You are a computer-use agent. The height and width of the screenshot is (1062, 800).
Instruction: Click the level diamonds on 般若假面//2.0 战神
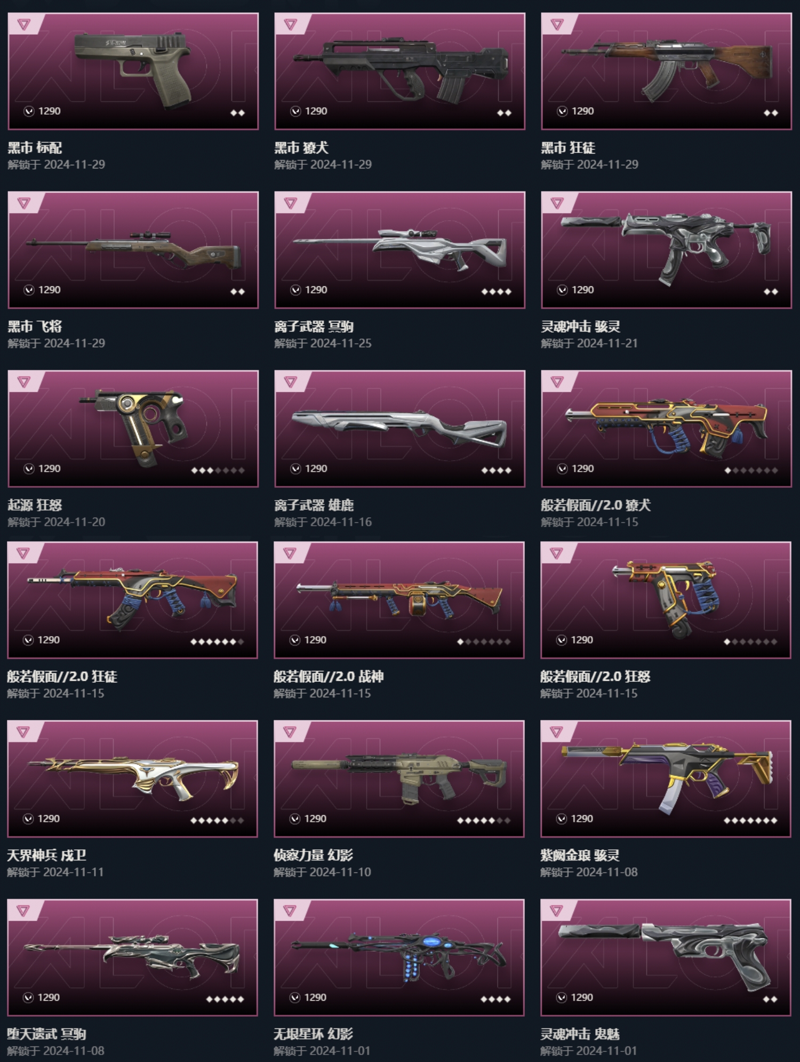(484, 641)
